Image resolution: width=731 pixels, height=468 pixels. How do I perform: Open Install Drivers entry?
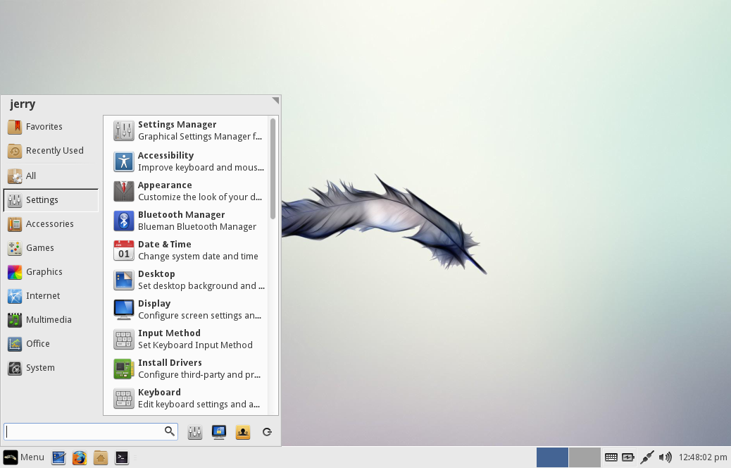188,369
